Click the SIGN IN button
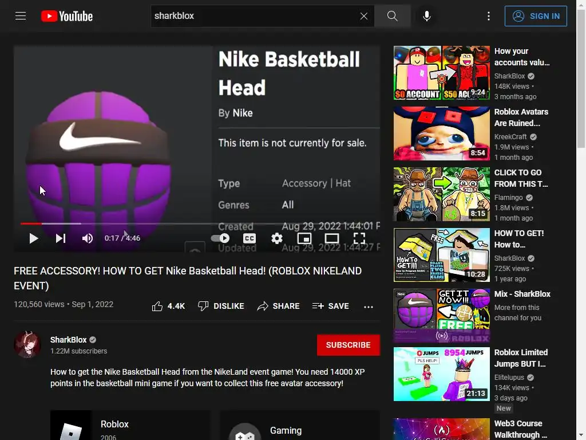 tap(536, 16)
